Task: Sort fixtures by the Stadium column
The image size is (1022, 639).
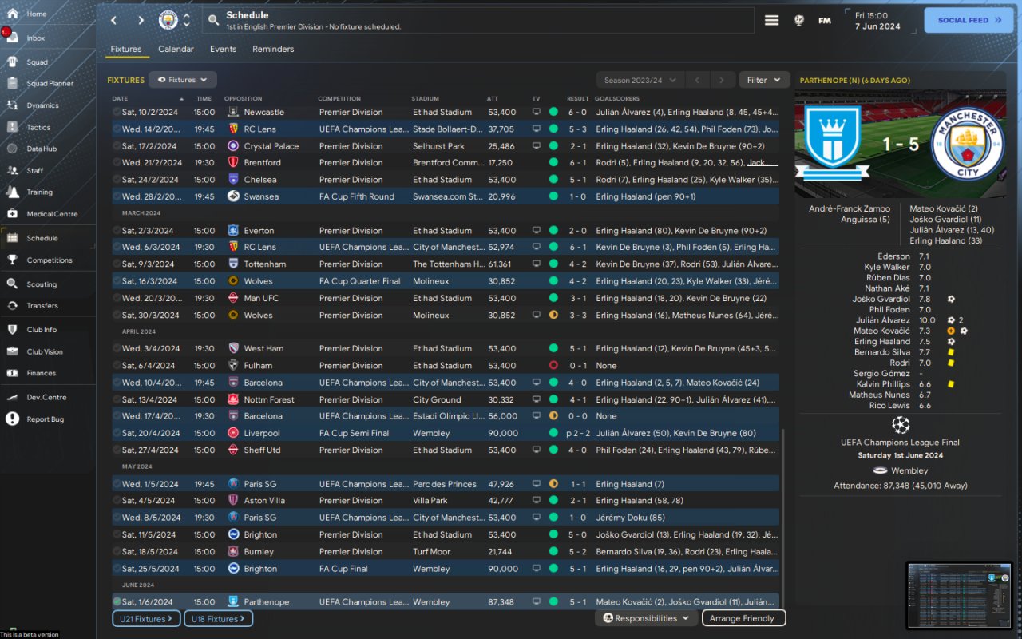Action: click(425, 99)
